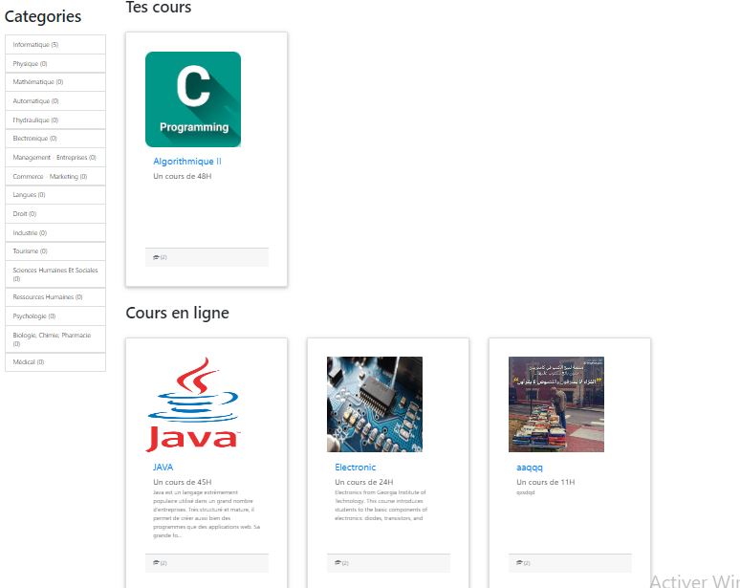This screenshot has height=588, width=740.
Task: Click the 'Un cours de 11H' text
Action: click(546, 482)
